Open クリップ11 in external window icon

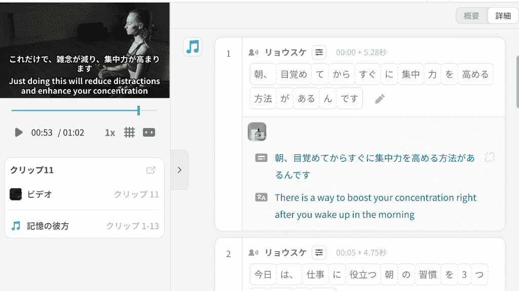[151, 170]
